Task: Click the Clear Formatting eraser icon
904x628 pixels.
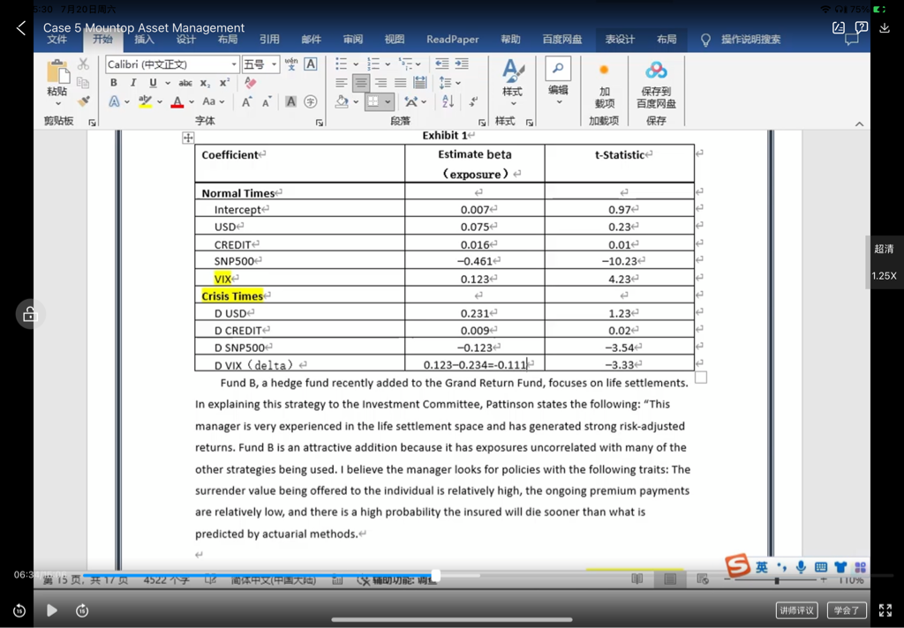Action: coord(251,83)
